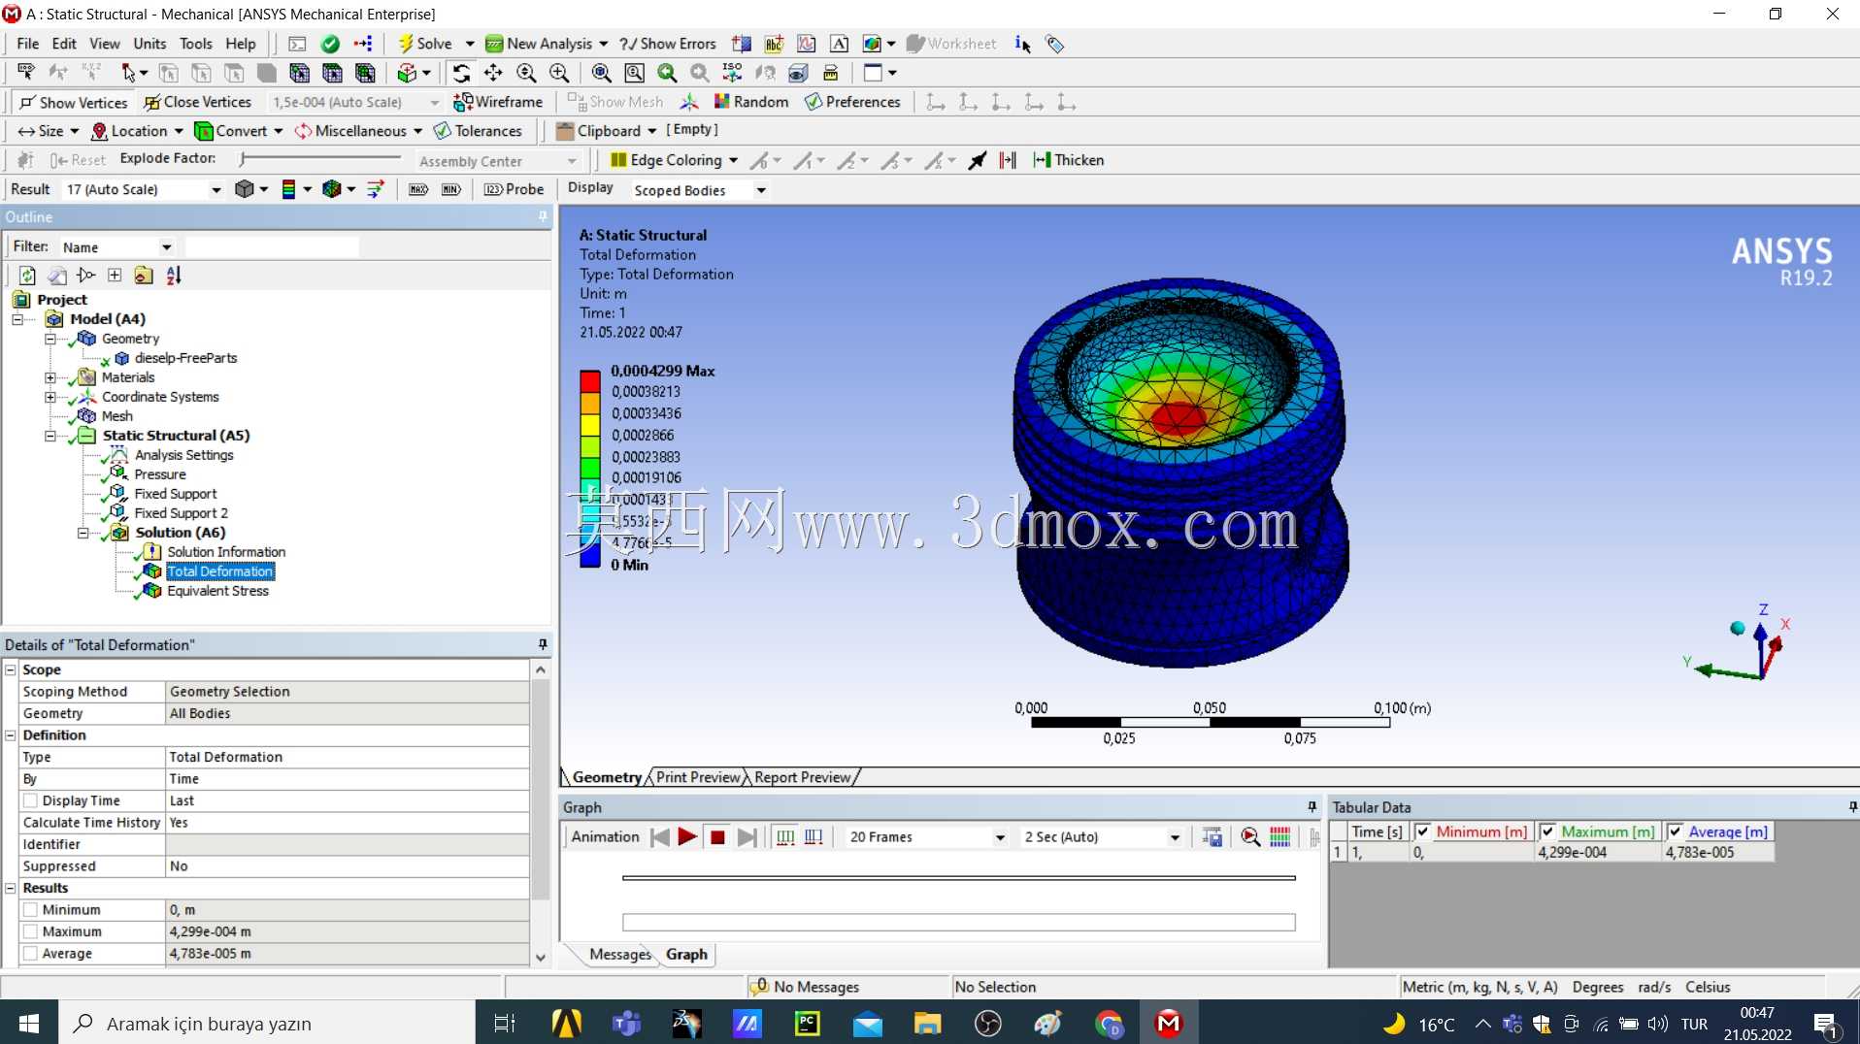Click the ISO view icon
Screen dimensions: 1860x1044
coord(733,73)
